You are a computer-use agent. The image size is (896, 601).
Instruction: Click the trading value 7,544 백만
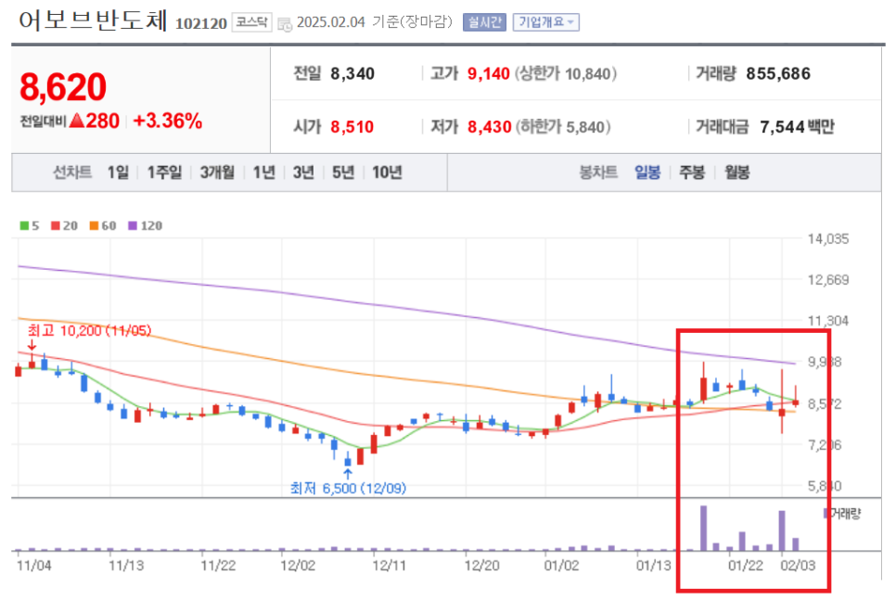797,127
